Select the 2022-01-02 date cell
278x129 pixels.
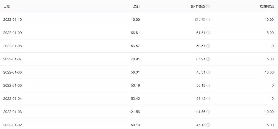coord(12,125)
